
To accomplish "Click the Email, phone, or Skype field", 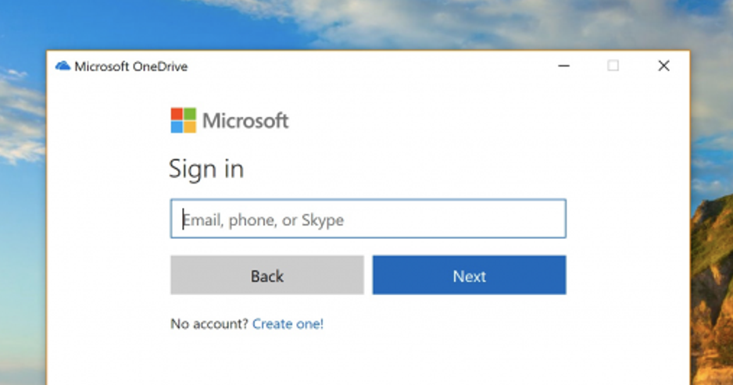I will point(368,219).
